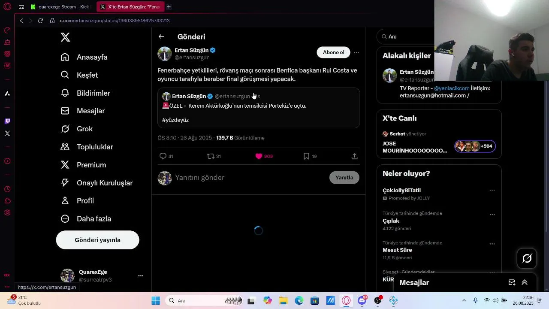
Task: Open Daha fazla in the sidebar
Action: [x=86, y=218]
